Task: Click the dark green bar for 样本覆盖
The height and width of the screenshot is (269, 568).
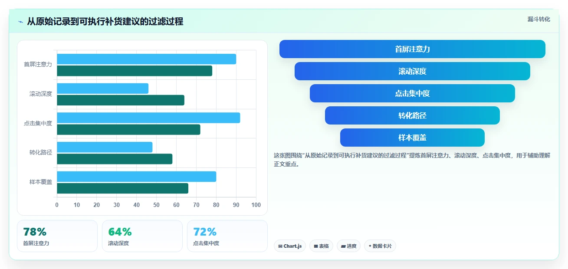Action: click(x=122, y=188)
